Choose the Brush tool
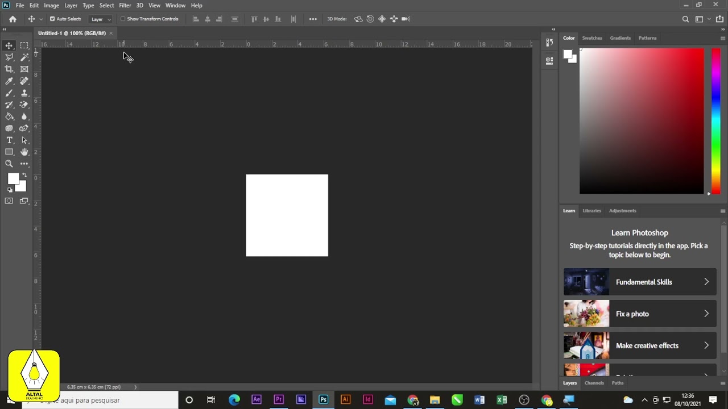The height and width of the screenshot is (409, 728). tap(9, 93)
